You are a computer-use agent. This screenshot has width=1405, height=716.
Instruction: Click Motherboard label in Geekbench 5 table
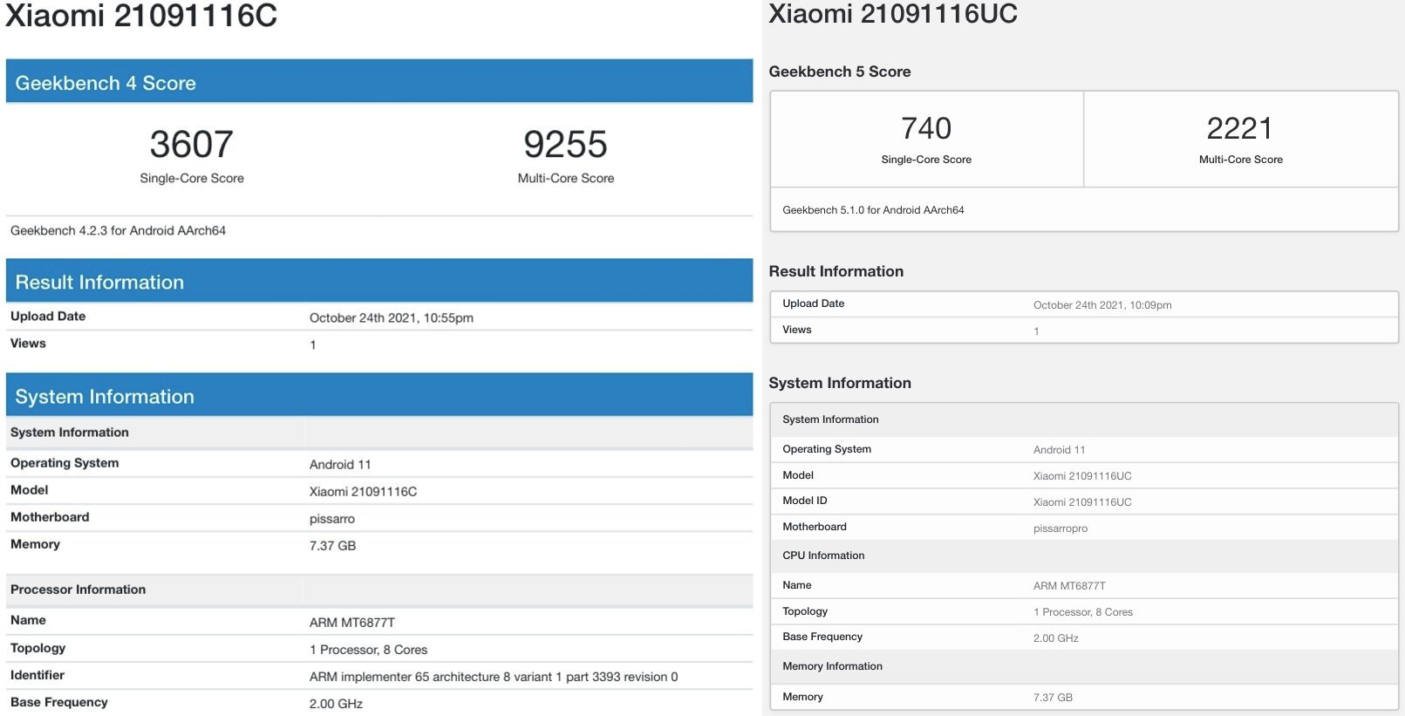click(815, 527)
